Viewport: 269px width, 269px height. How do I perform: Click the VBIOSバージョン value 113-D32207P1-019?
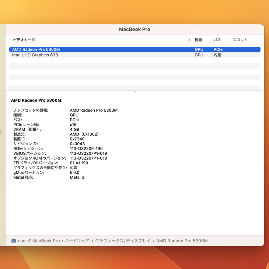click(x=88, y=154)
